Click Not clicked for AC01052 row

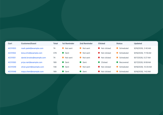tap(105, 53)
